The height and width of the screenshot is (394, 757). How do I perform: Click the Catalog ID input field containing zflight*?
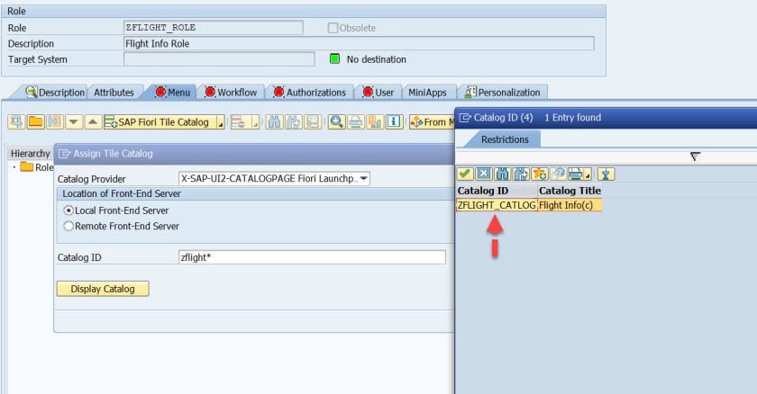click(x=312, y=257)
